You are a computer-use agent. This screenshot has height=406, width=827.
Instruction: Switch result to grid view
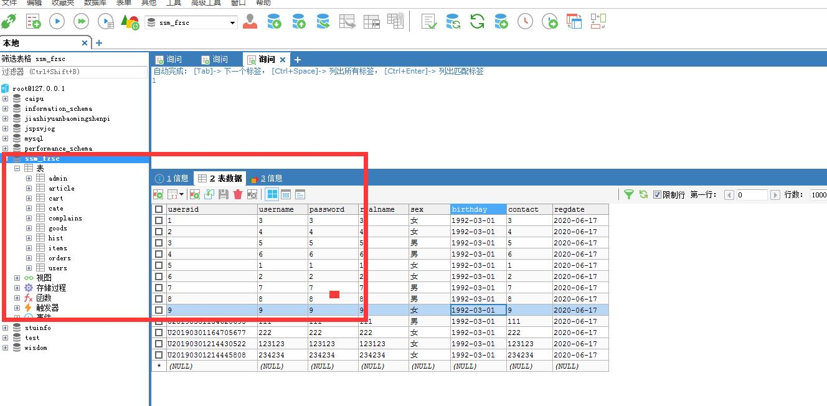[272, 195]
